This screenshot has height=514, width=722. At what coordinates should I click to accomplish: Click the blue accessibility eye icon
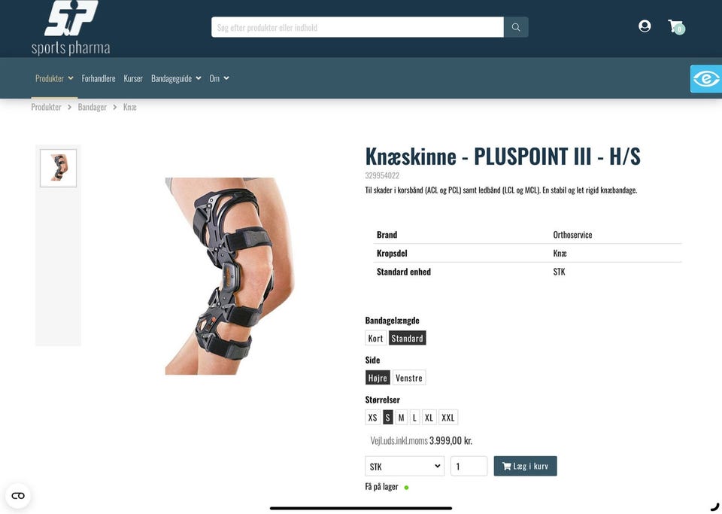(706, 79)
